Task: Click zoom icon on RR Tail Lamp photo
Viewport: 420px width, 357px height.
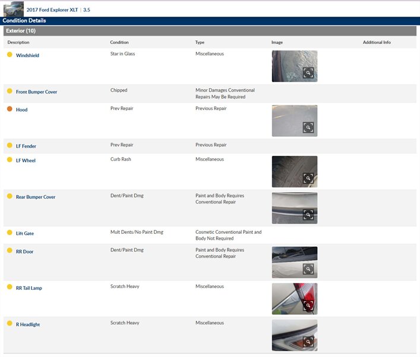Action: tap(308, 305)
